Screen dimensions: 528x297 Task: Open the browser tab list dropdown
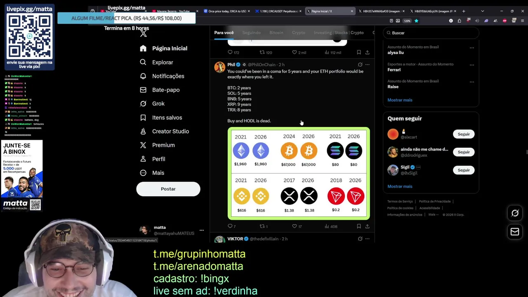pyautogui.click(x=482, y=11)
